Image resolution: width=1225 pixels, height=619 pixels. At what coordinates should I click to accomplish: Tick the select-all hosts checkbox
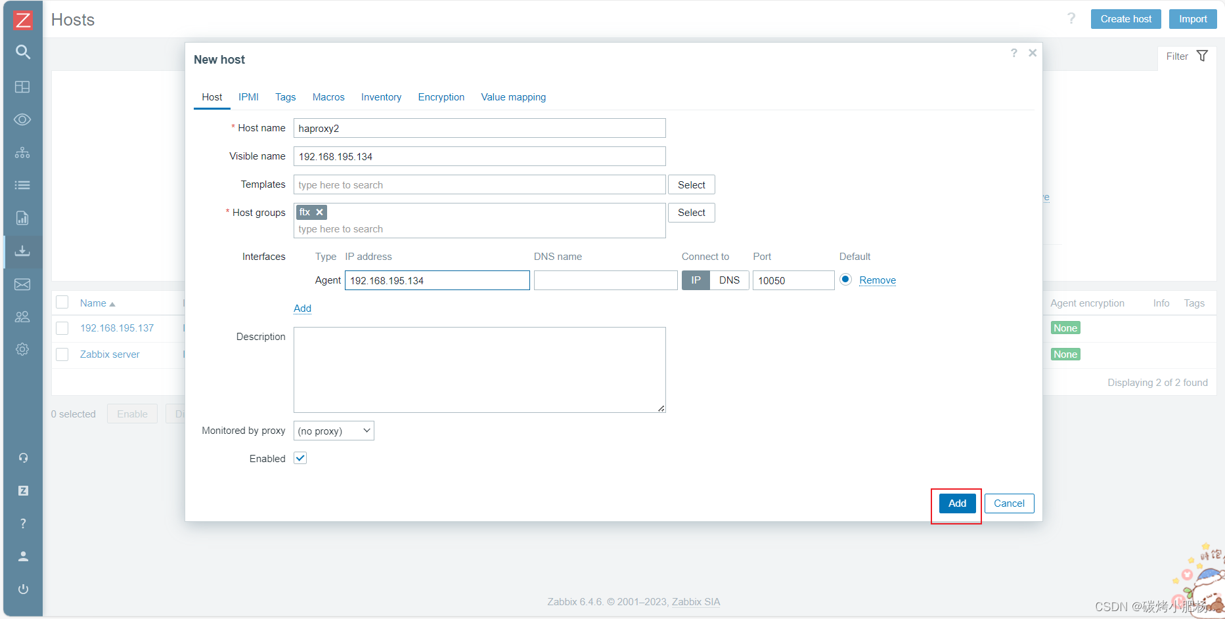[62, 302]
